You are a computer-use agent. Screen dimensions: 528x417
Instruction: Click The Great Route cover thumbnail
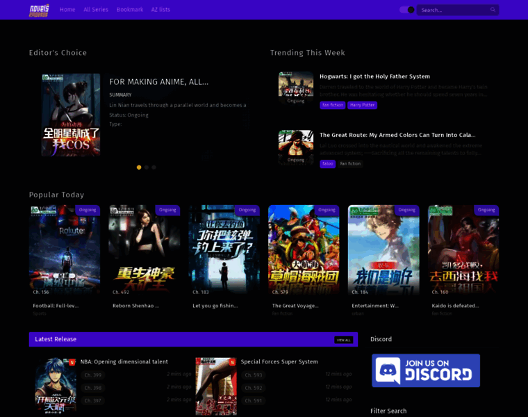point(296,147)
